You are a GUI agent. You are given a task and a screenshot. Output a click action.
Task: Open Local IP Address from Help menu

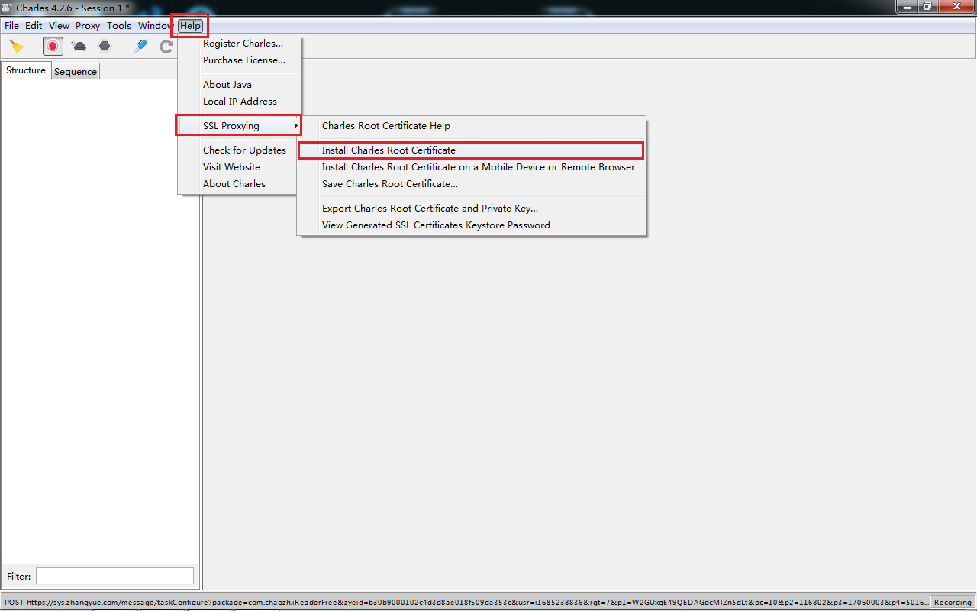point(240,102)
